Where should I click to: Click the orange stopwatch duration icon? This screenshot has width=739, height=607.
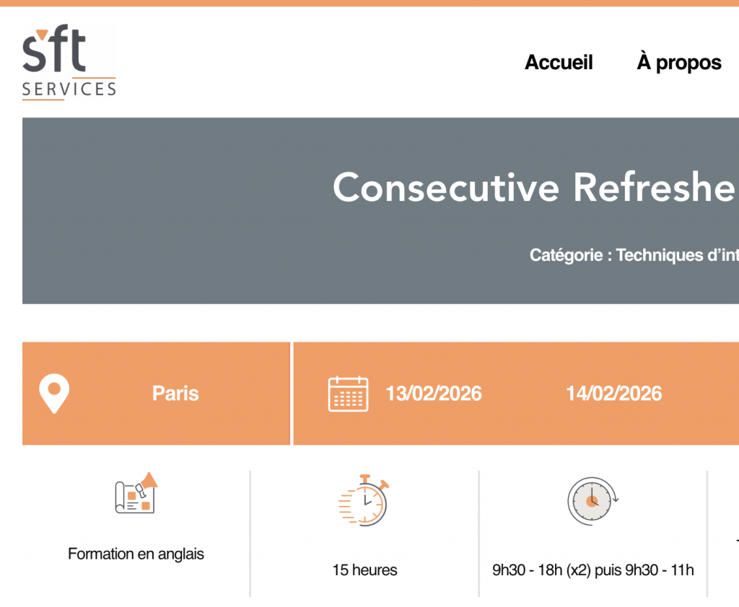(364, 499)
